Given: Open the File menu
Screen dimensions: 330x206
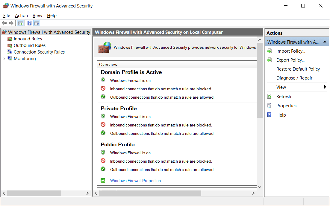Looking at the screenshot, I should click(7, 16).
